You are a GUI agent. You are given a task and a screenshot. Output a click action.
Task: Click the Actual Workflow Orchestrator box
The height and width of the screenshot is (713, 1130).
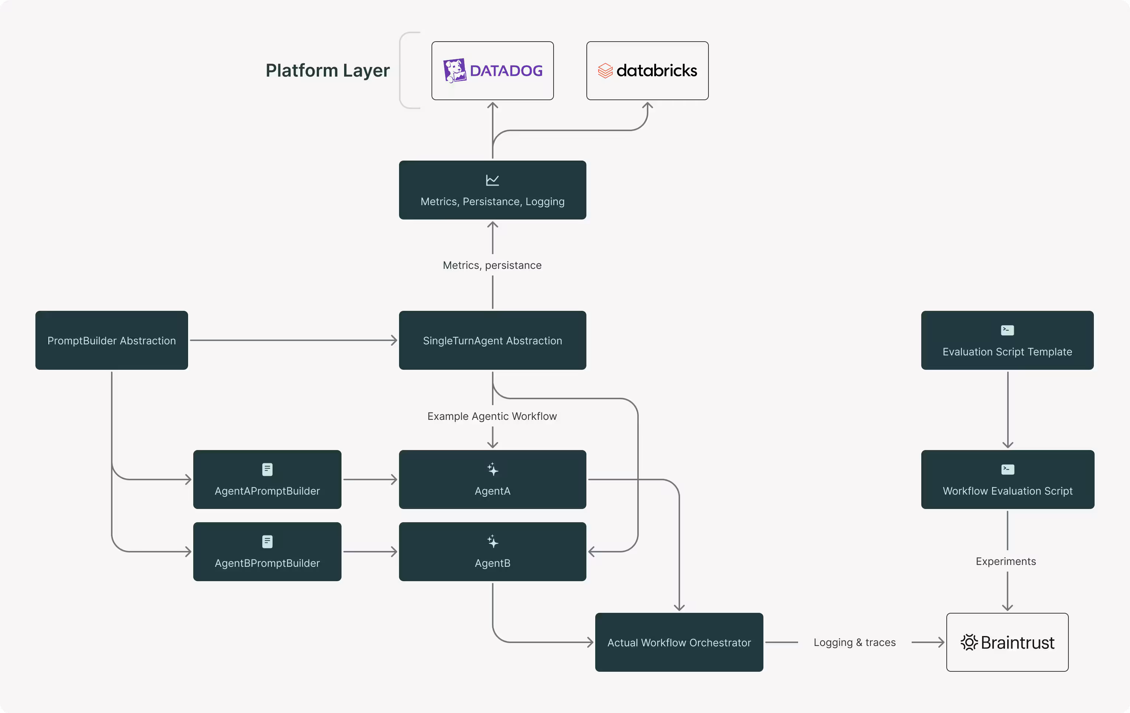coord(679,642)
